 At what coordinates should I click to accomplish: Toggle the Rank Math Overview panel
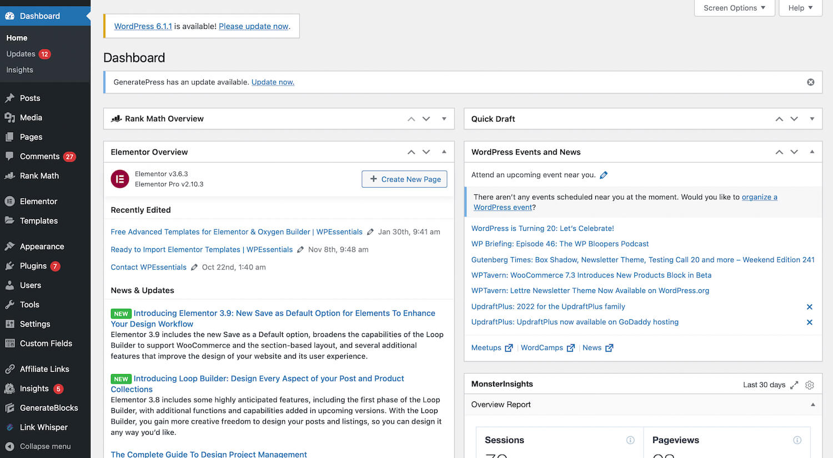click(x=444, y=119)
